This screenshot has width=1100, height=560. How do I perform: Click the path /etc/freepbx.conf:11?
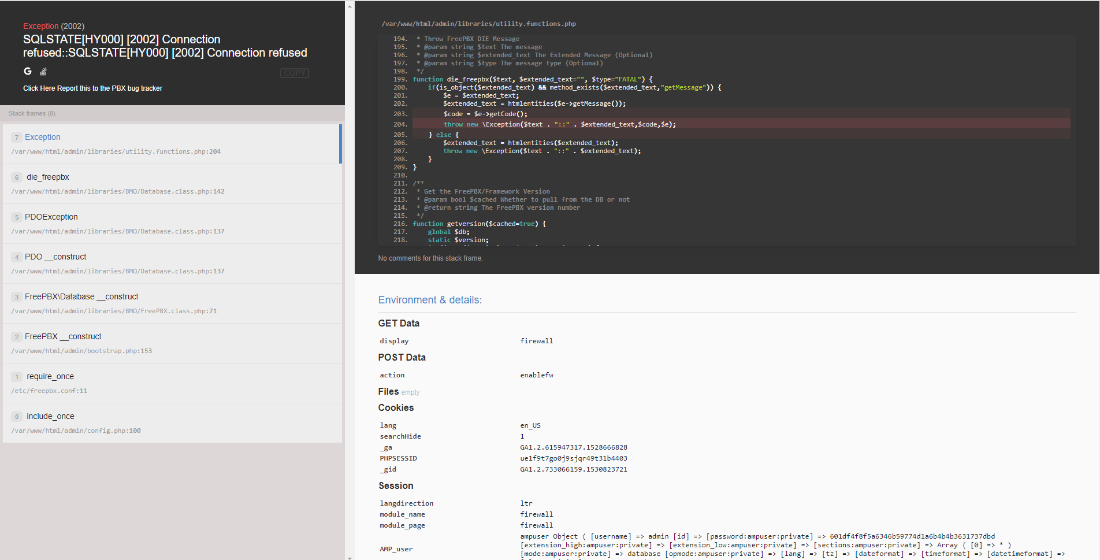point(49,391)
